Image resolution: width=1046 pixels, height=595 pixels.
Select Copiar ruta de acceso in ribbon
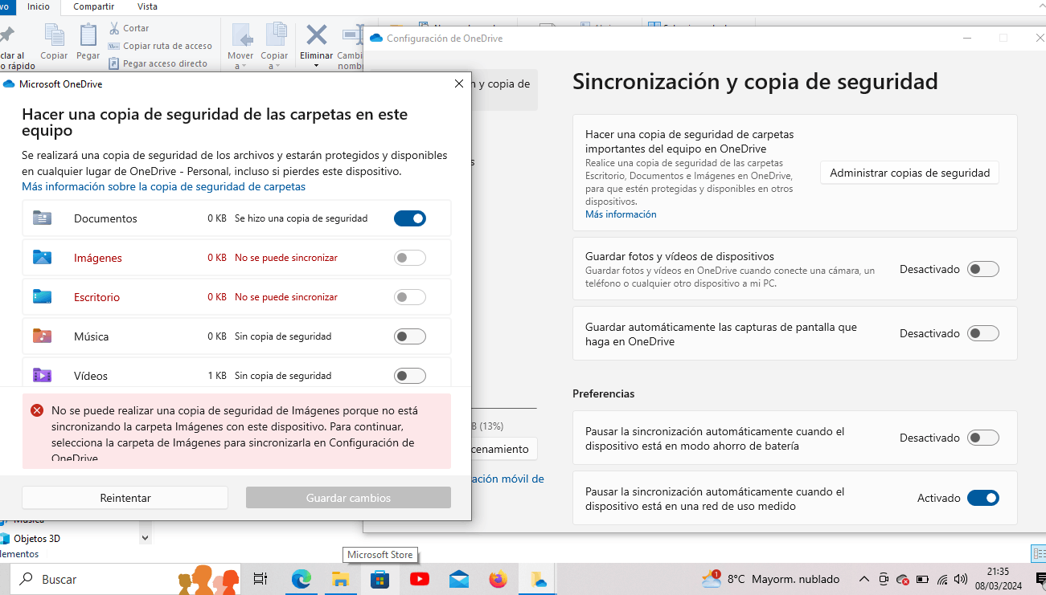(161, 46)
